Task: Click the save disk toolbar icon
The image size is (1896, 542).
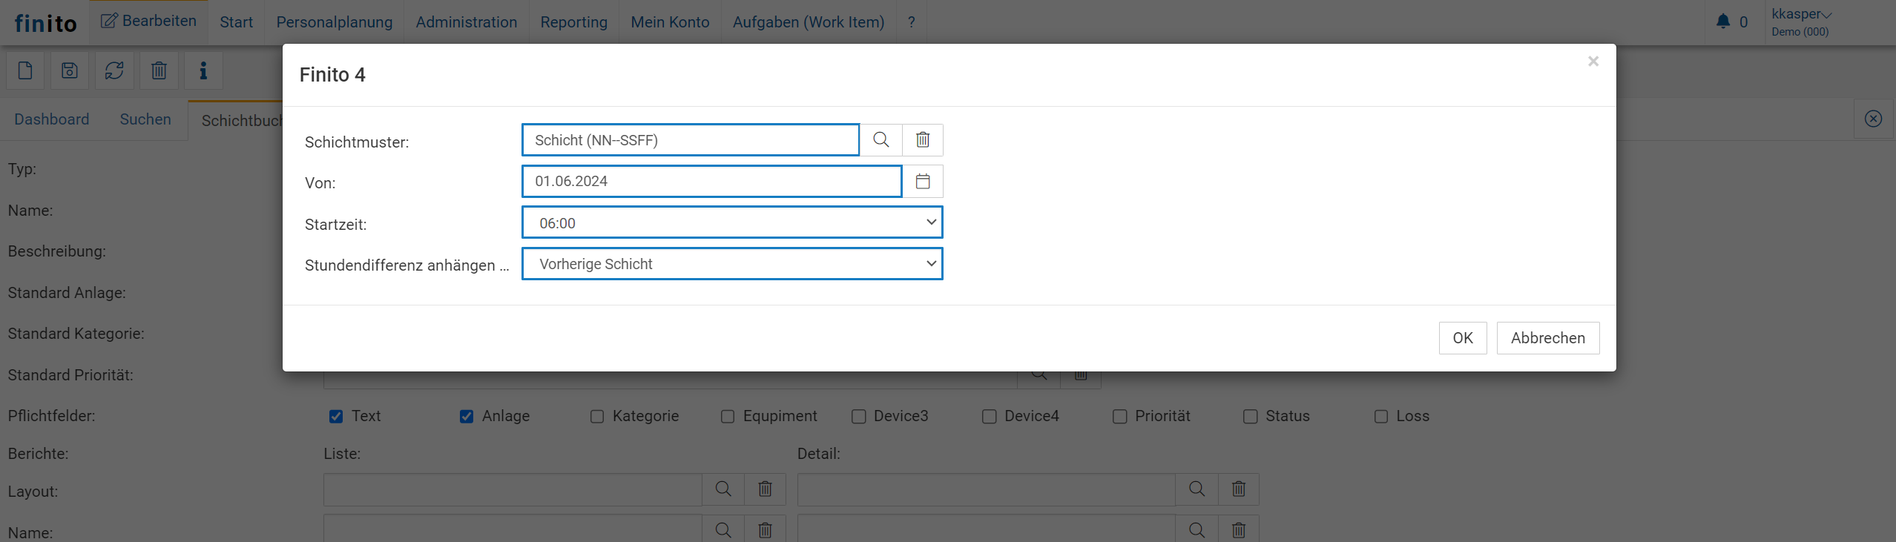Action: (70, 71)
